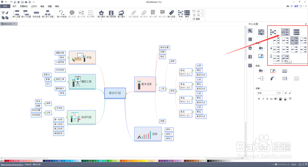Screen dimensions: 308x167
Task: Open the task calendar side panel icon
Action: point(250,65)
